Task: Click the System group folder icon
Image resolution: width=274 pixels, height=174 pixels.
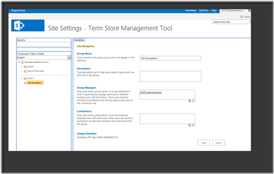Action: pos(25,78)
